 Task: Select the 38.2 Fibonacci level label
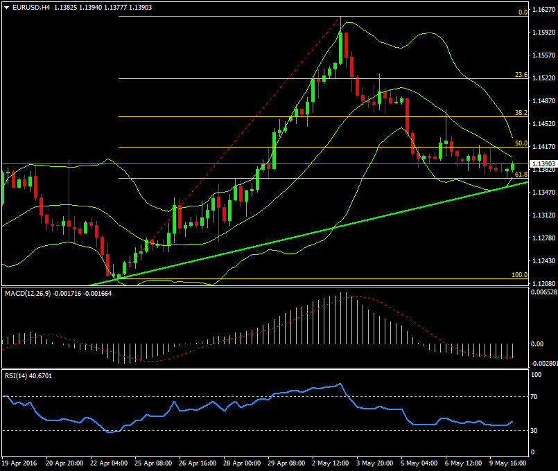(x=521, y=112)
